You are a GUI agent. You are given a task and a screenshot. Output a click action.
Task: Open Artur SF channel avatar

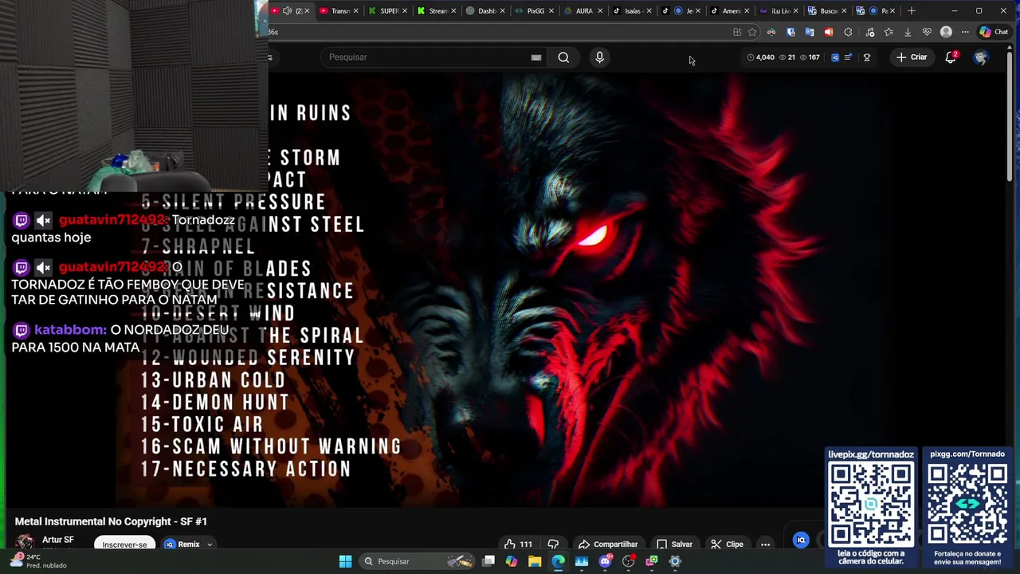25,542
